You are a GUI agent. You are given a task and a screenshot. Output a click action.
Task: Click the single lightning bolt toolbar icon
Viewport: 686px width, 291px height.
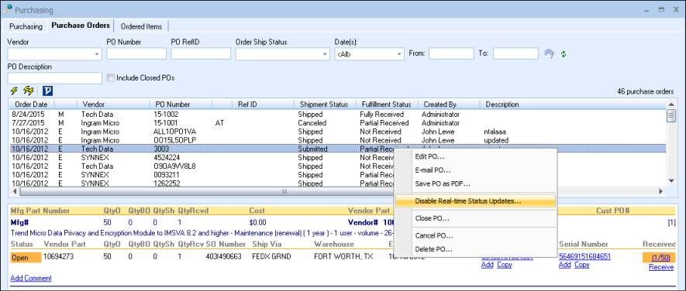13,91
